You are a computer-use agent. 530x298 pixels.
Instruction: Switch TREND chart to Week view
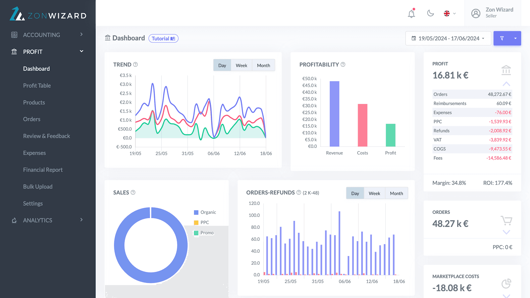click(x=241, y=65)
